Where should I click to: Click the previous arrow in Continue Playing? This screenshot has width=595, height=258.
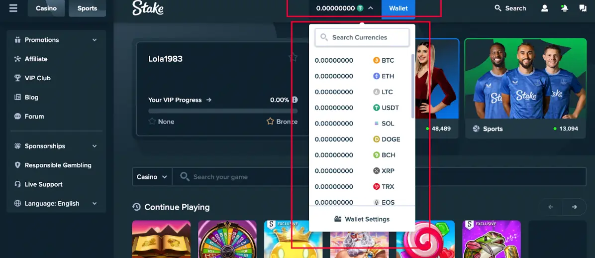point(551,207)
